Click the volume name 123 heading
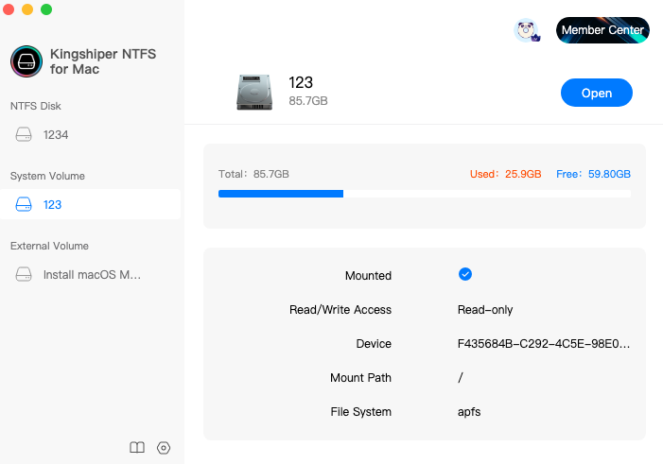The width and height of the screenshot is (663, 464). [x=301, y=82]
